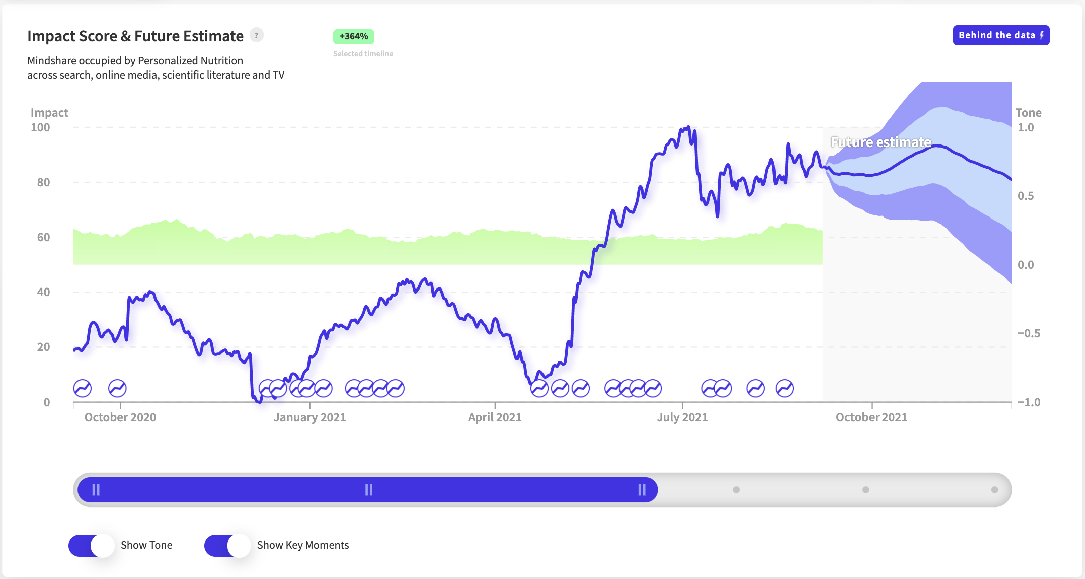Click the first gray dot on the timeline track

pos(736,490)
